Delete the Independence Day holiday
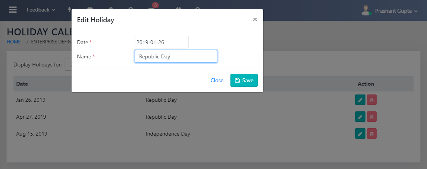Viewport: 427px width, 169px height. click(x=372, y=134)
